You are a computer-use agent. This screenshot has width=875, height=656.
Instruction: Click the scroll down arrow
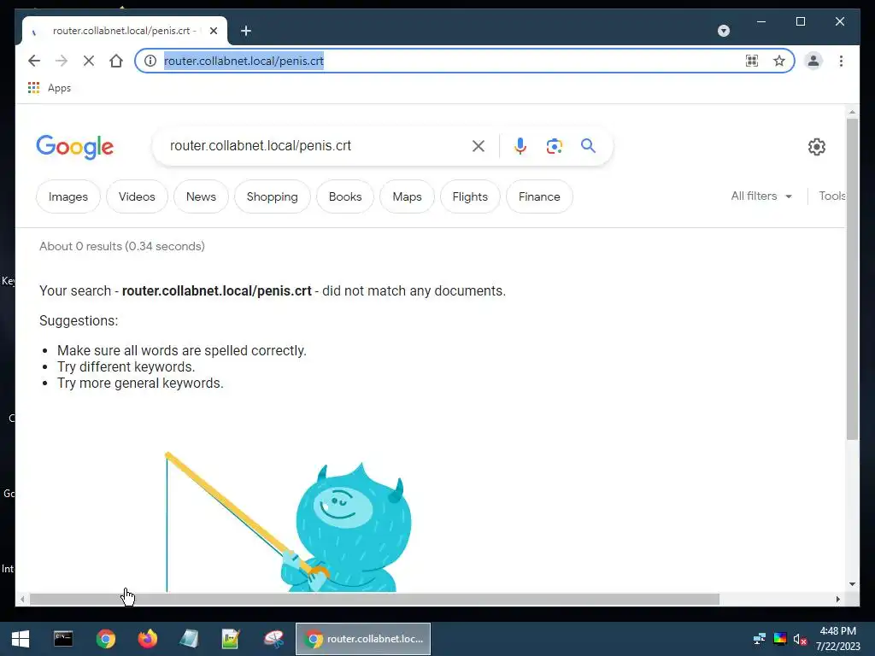point(852,584)
